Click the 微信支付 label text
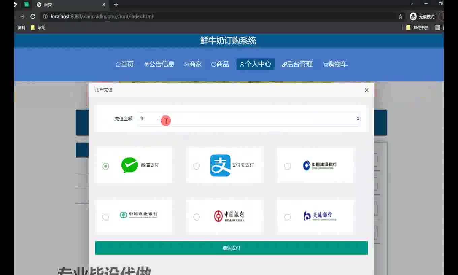This screenshot has height=275, width=458. click(150, 165)
